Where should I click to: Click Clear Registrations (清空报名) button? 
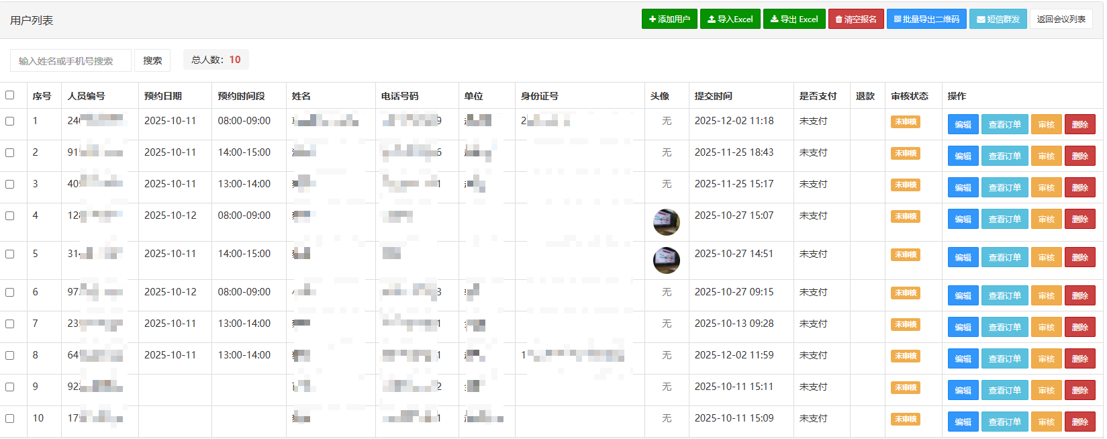[x=855, y=19]
